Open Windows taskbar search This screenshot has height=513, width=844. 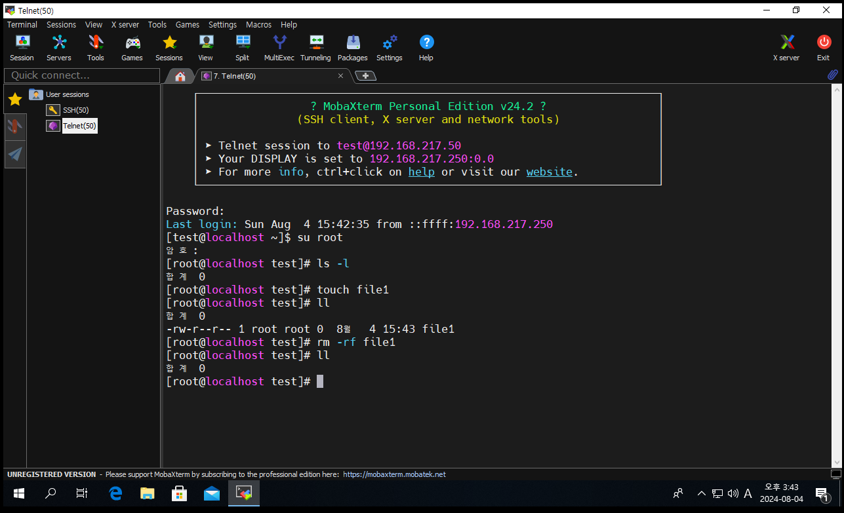[x=50, y=493]
